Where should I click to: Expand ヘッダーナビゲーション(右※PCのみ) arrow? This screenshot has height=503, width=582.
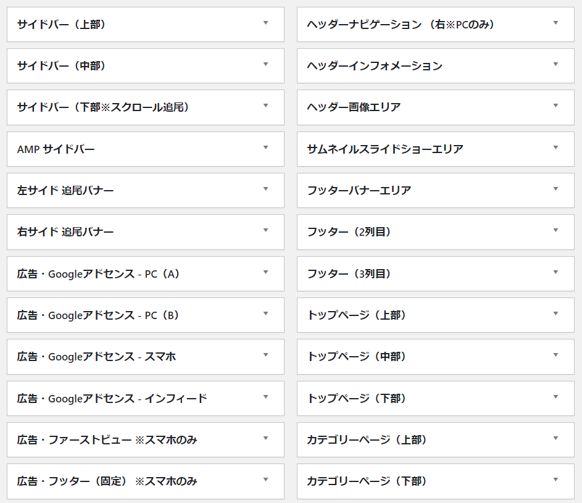click(555, 23)
